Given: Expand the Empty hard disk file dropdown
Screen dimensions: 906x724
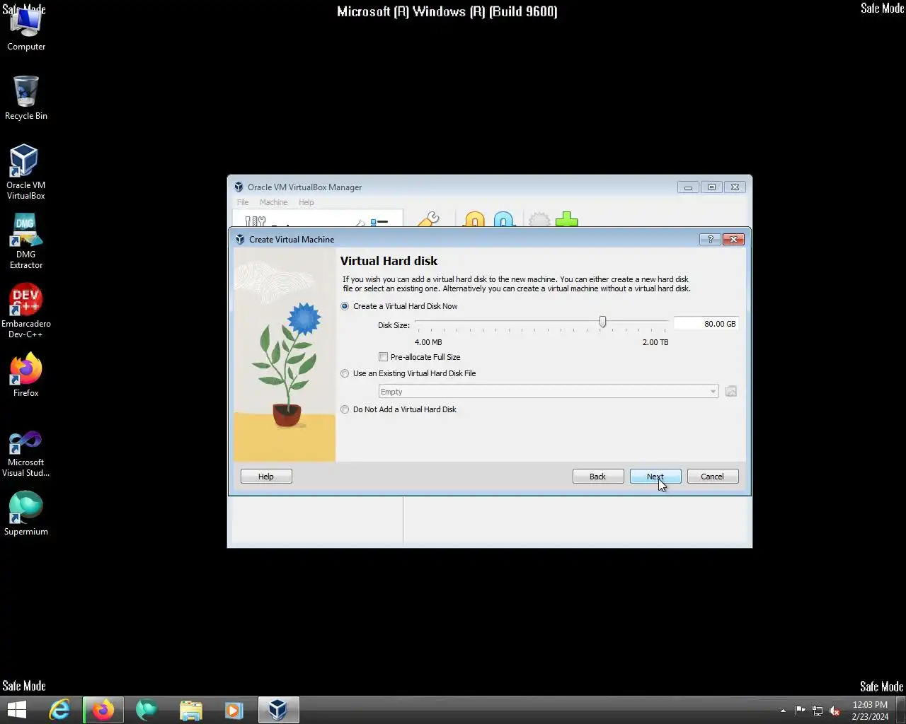Looking at the screenshot, I should pos(549,392).
